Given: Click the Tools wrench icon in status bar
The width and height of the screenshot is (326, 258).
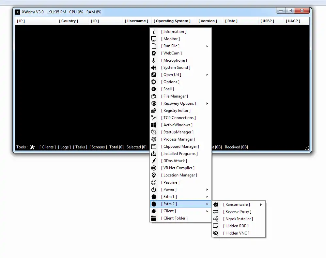Looking at the screenshot, I should 32,147.
